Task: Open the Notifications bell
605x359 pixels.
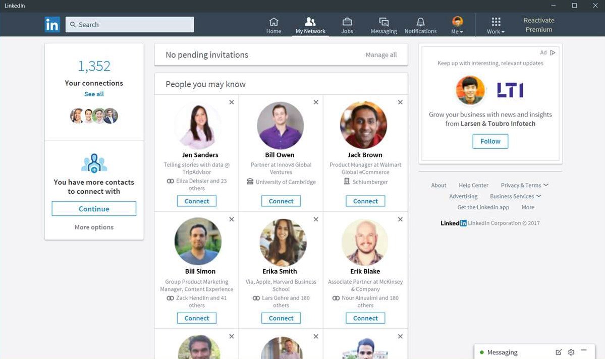Action: click(420, 25)
